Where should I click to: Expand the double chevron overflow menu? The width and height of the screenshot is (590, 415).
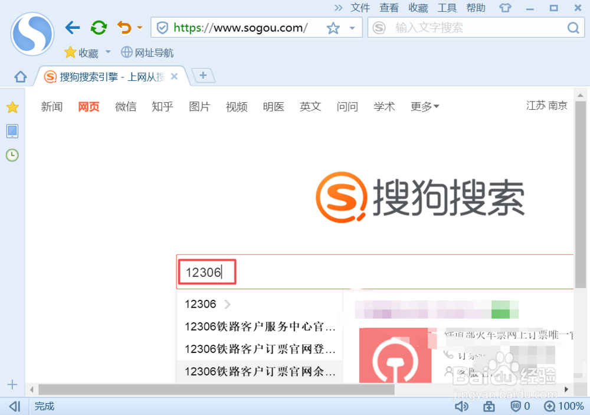point(338,8)
